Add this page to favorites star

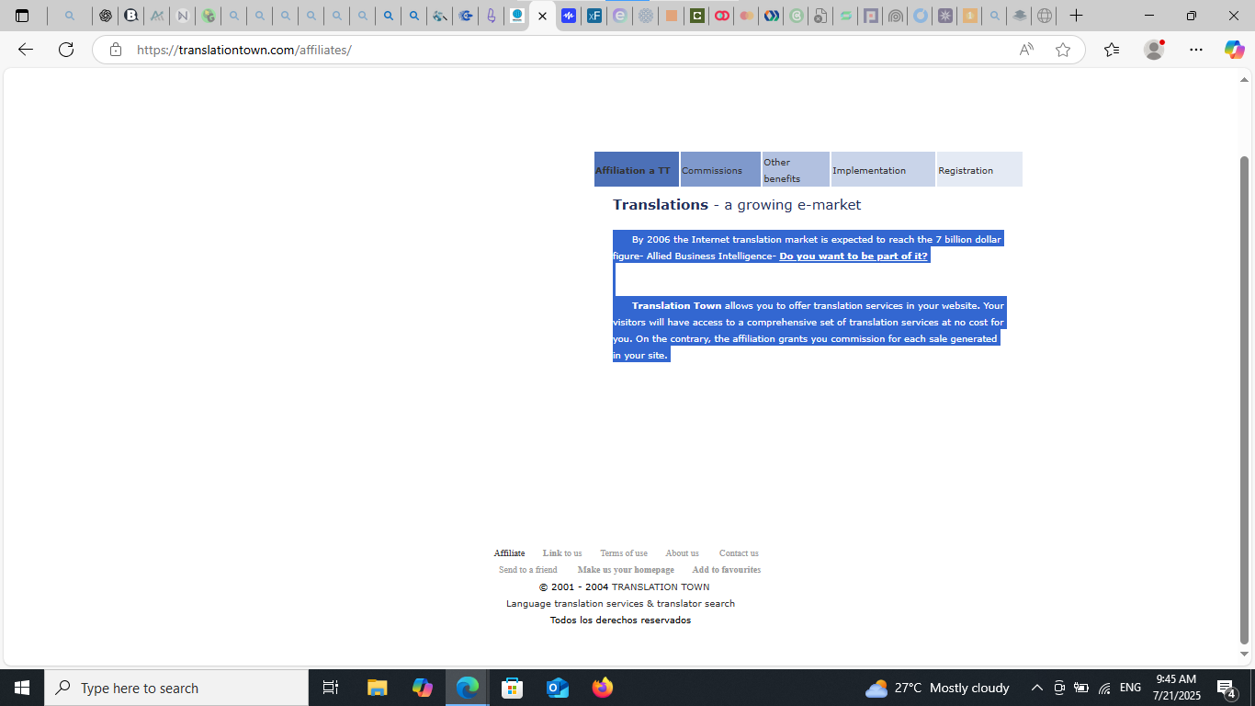point(1063,50)
